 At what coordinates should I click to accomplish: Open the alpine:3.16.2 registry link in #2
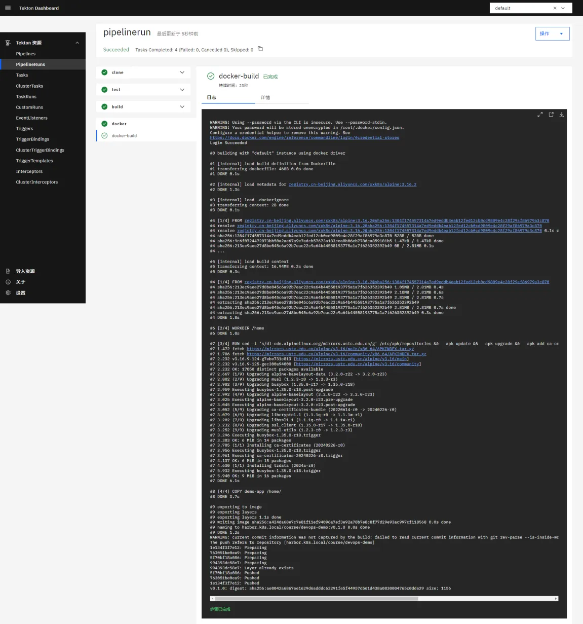tap(353, 185)
